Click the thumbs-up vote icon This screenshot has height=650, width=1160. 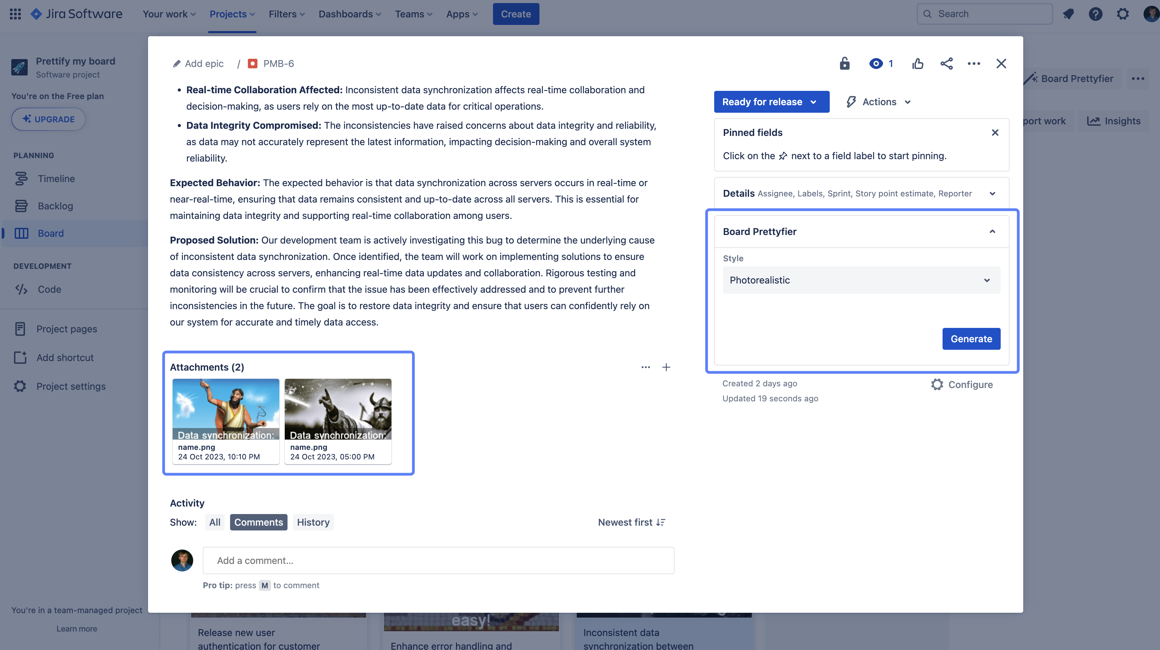(917, 64)
